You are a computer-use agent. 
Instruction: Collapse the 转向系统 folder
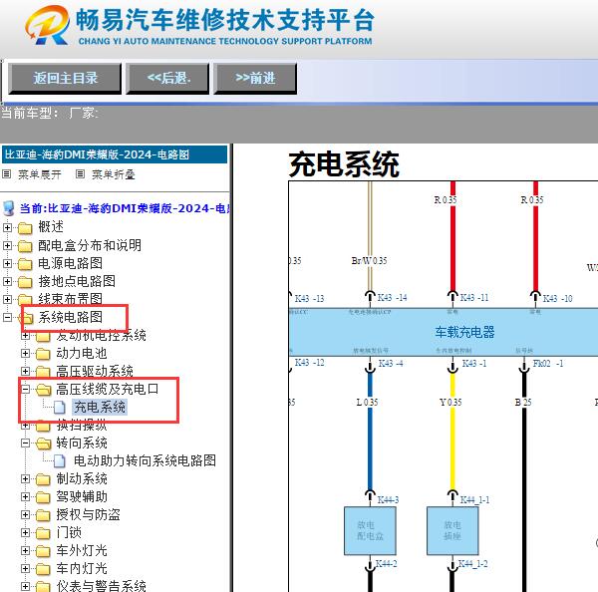point(25,444)
